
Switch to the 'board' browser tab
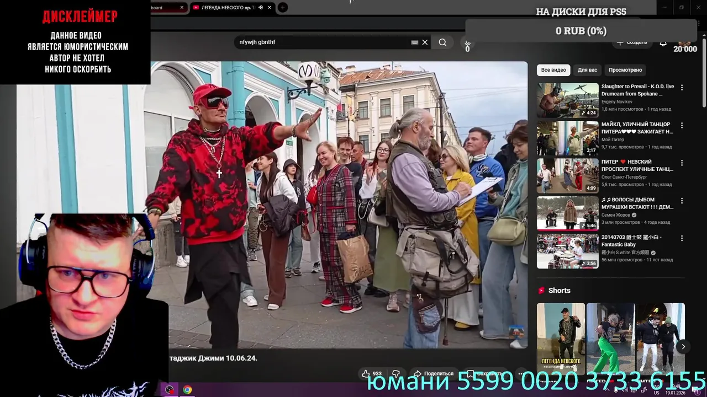click(168, 7)
